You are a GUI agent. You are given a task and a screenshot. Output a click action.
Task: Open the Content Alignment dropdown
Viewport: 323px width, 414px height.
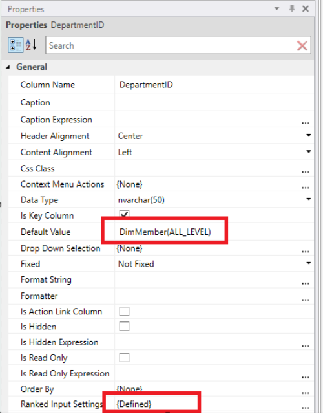[309, 152]
